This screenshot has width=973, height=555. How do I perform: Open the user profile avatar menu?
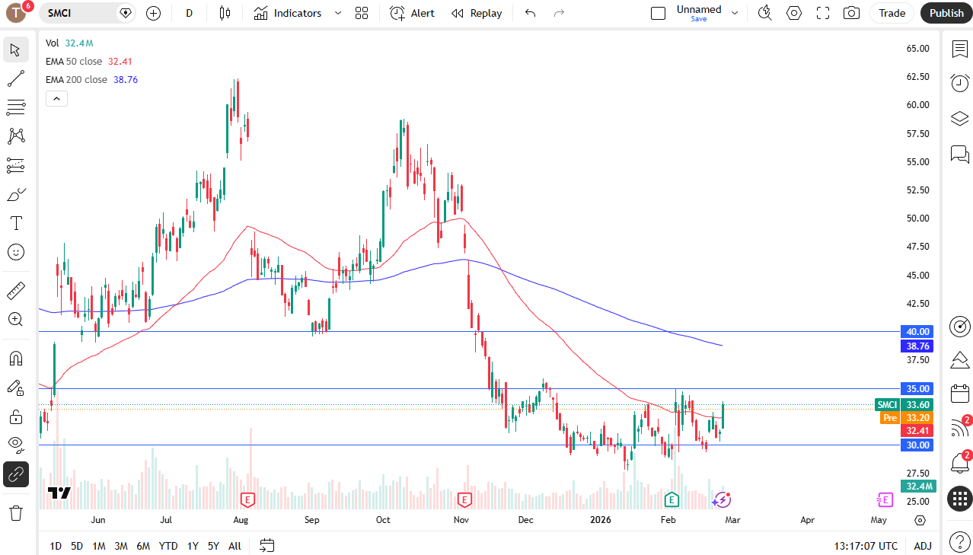pos(17,13)
